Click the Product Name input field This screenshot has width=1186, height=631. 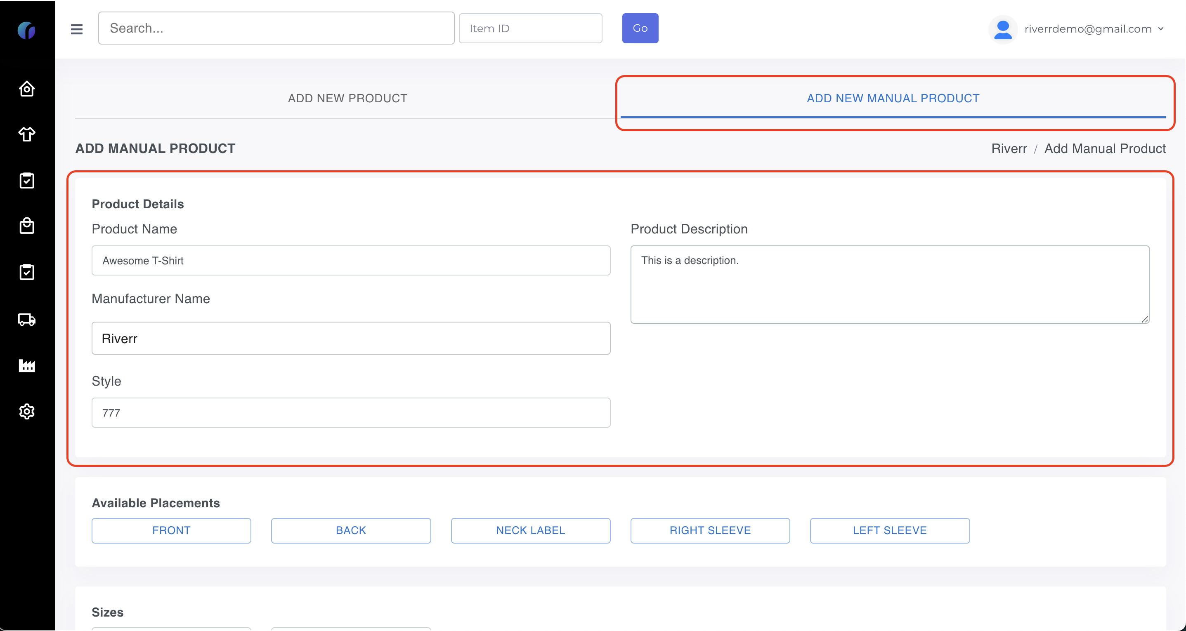351,261
